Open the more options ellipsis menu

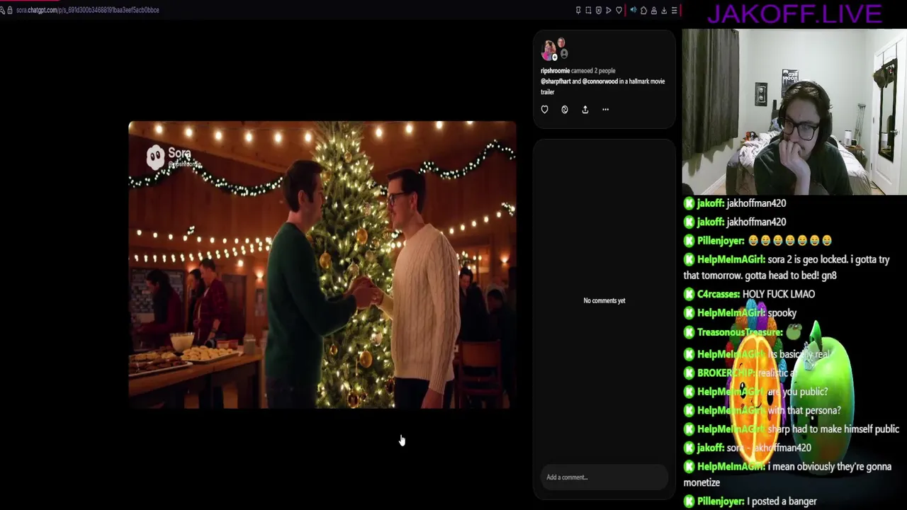click(605, 109)
